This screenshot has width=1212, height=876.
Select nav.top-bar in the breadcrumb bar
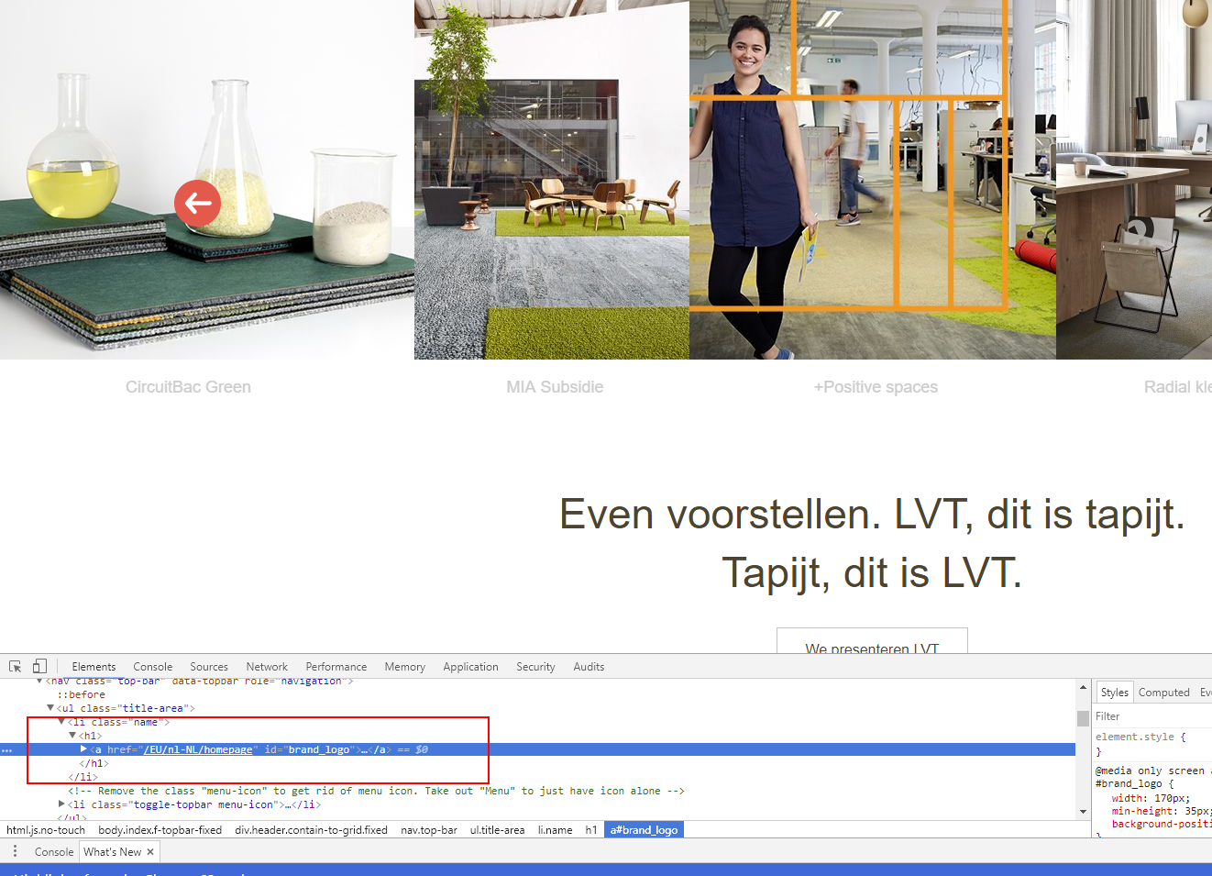point(428,830)
